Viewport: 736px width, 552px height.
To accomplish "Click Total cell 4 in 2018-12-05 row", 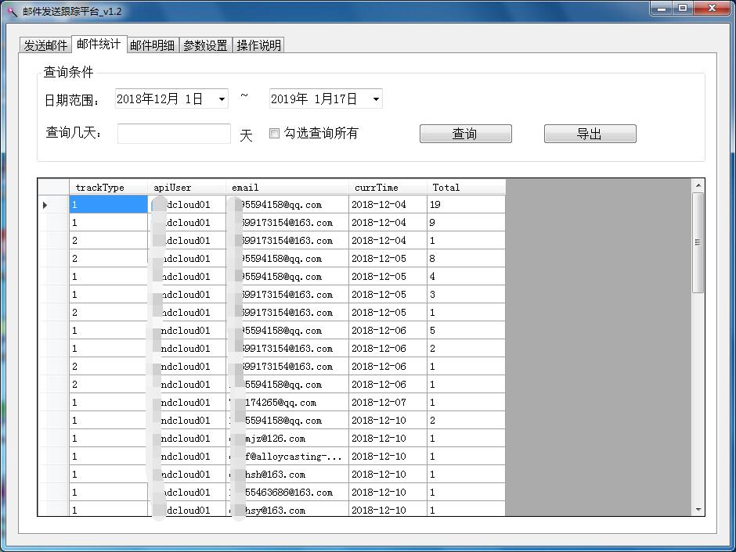I will pyautogui.click(x=466, y=277).
